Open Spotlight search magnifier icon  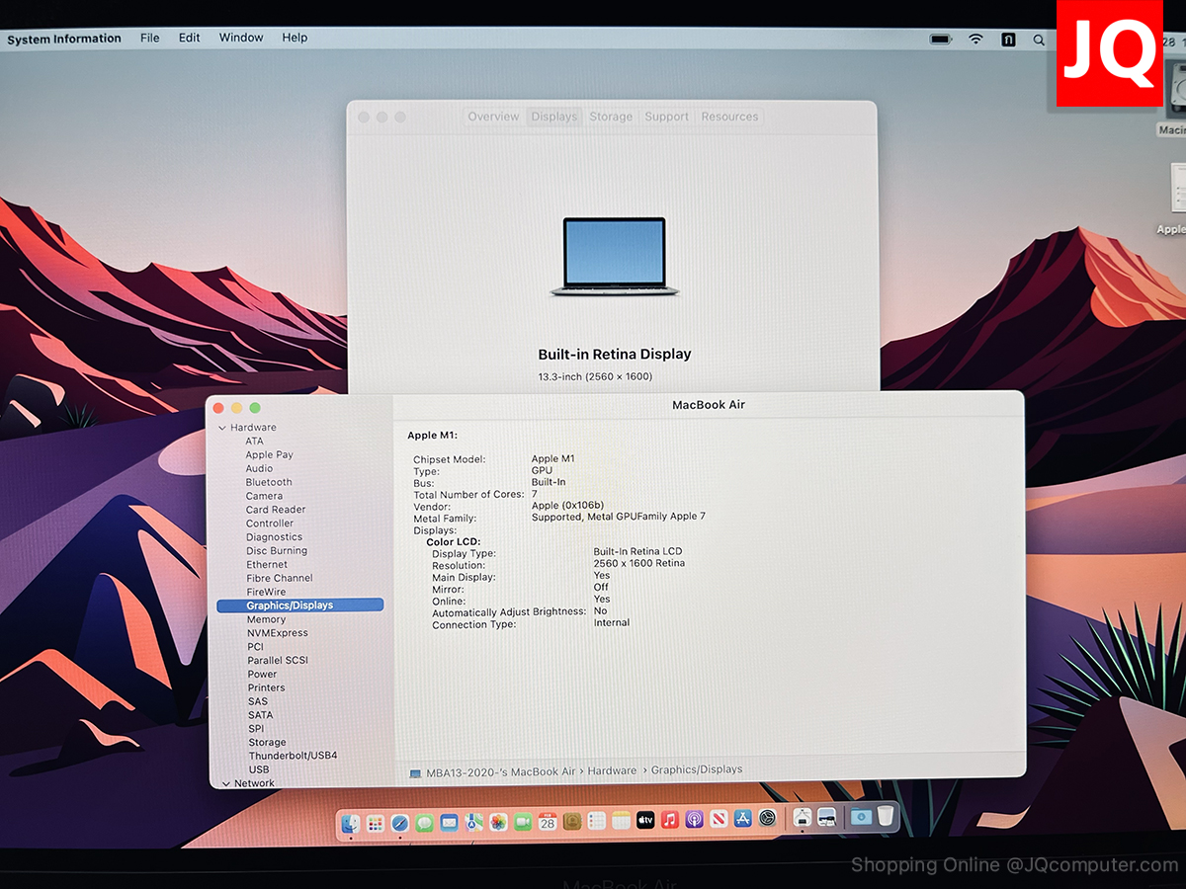click(1039, 40)
